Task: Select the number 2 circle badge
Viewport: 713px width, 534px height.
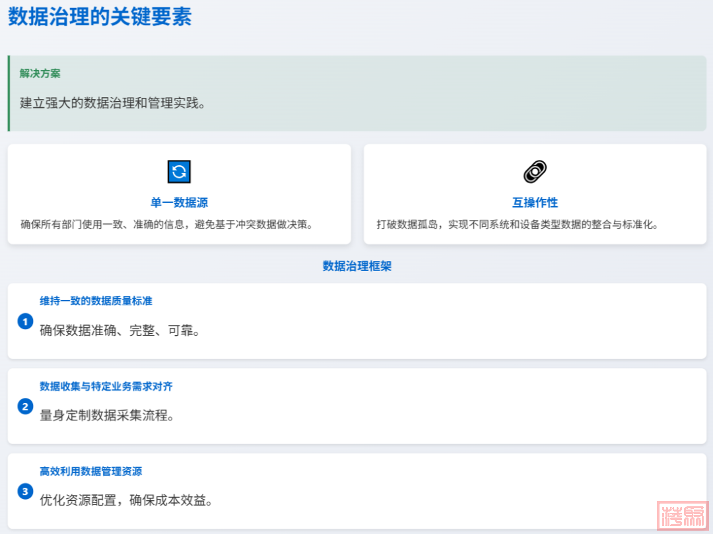Action: click(25, 406)
